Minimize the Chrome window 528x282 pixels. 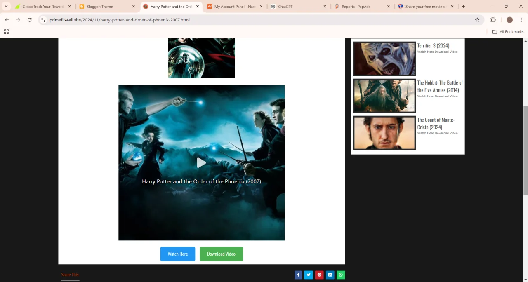coord(492,7)
